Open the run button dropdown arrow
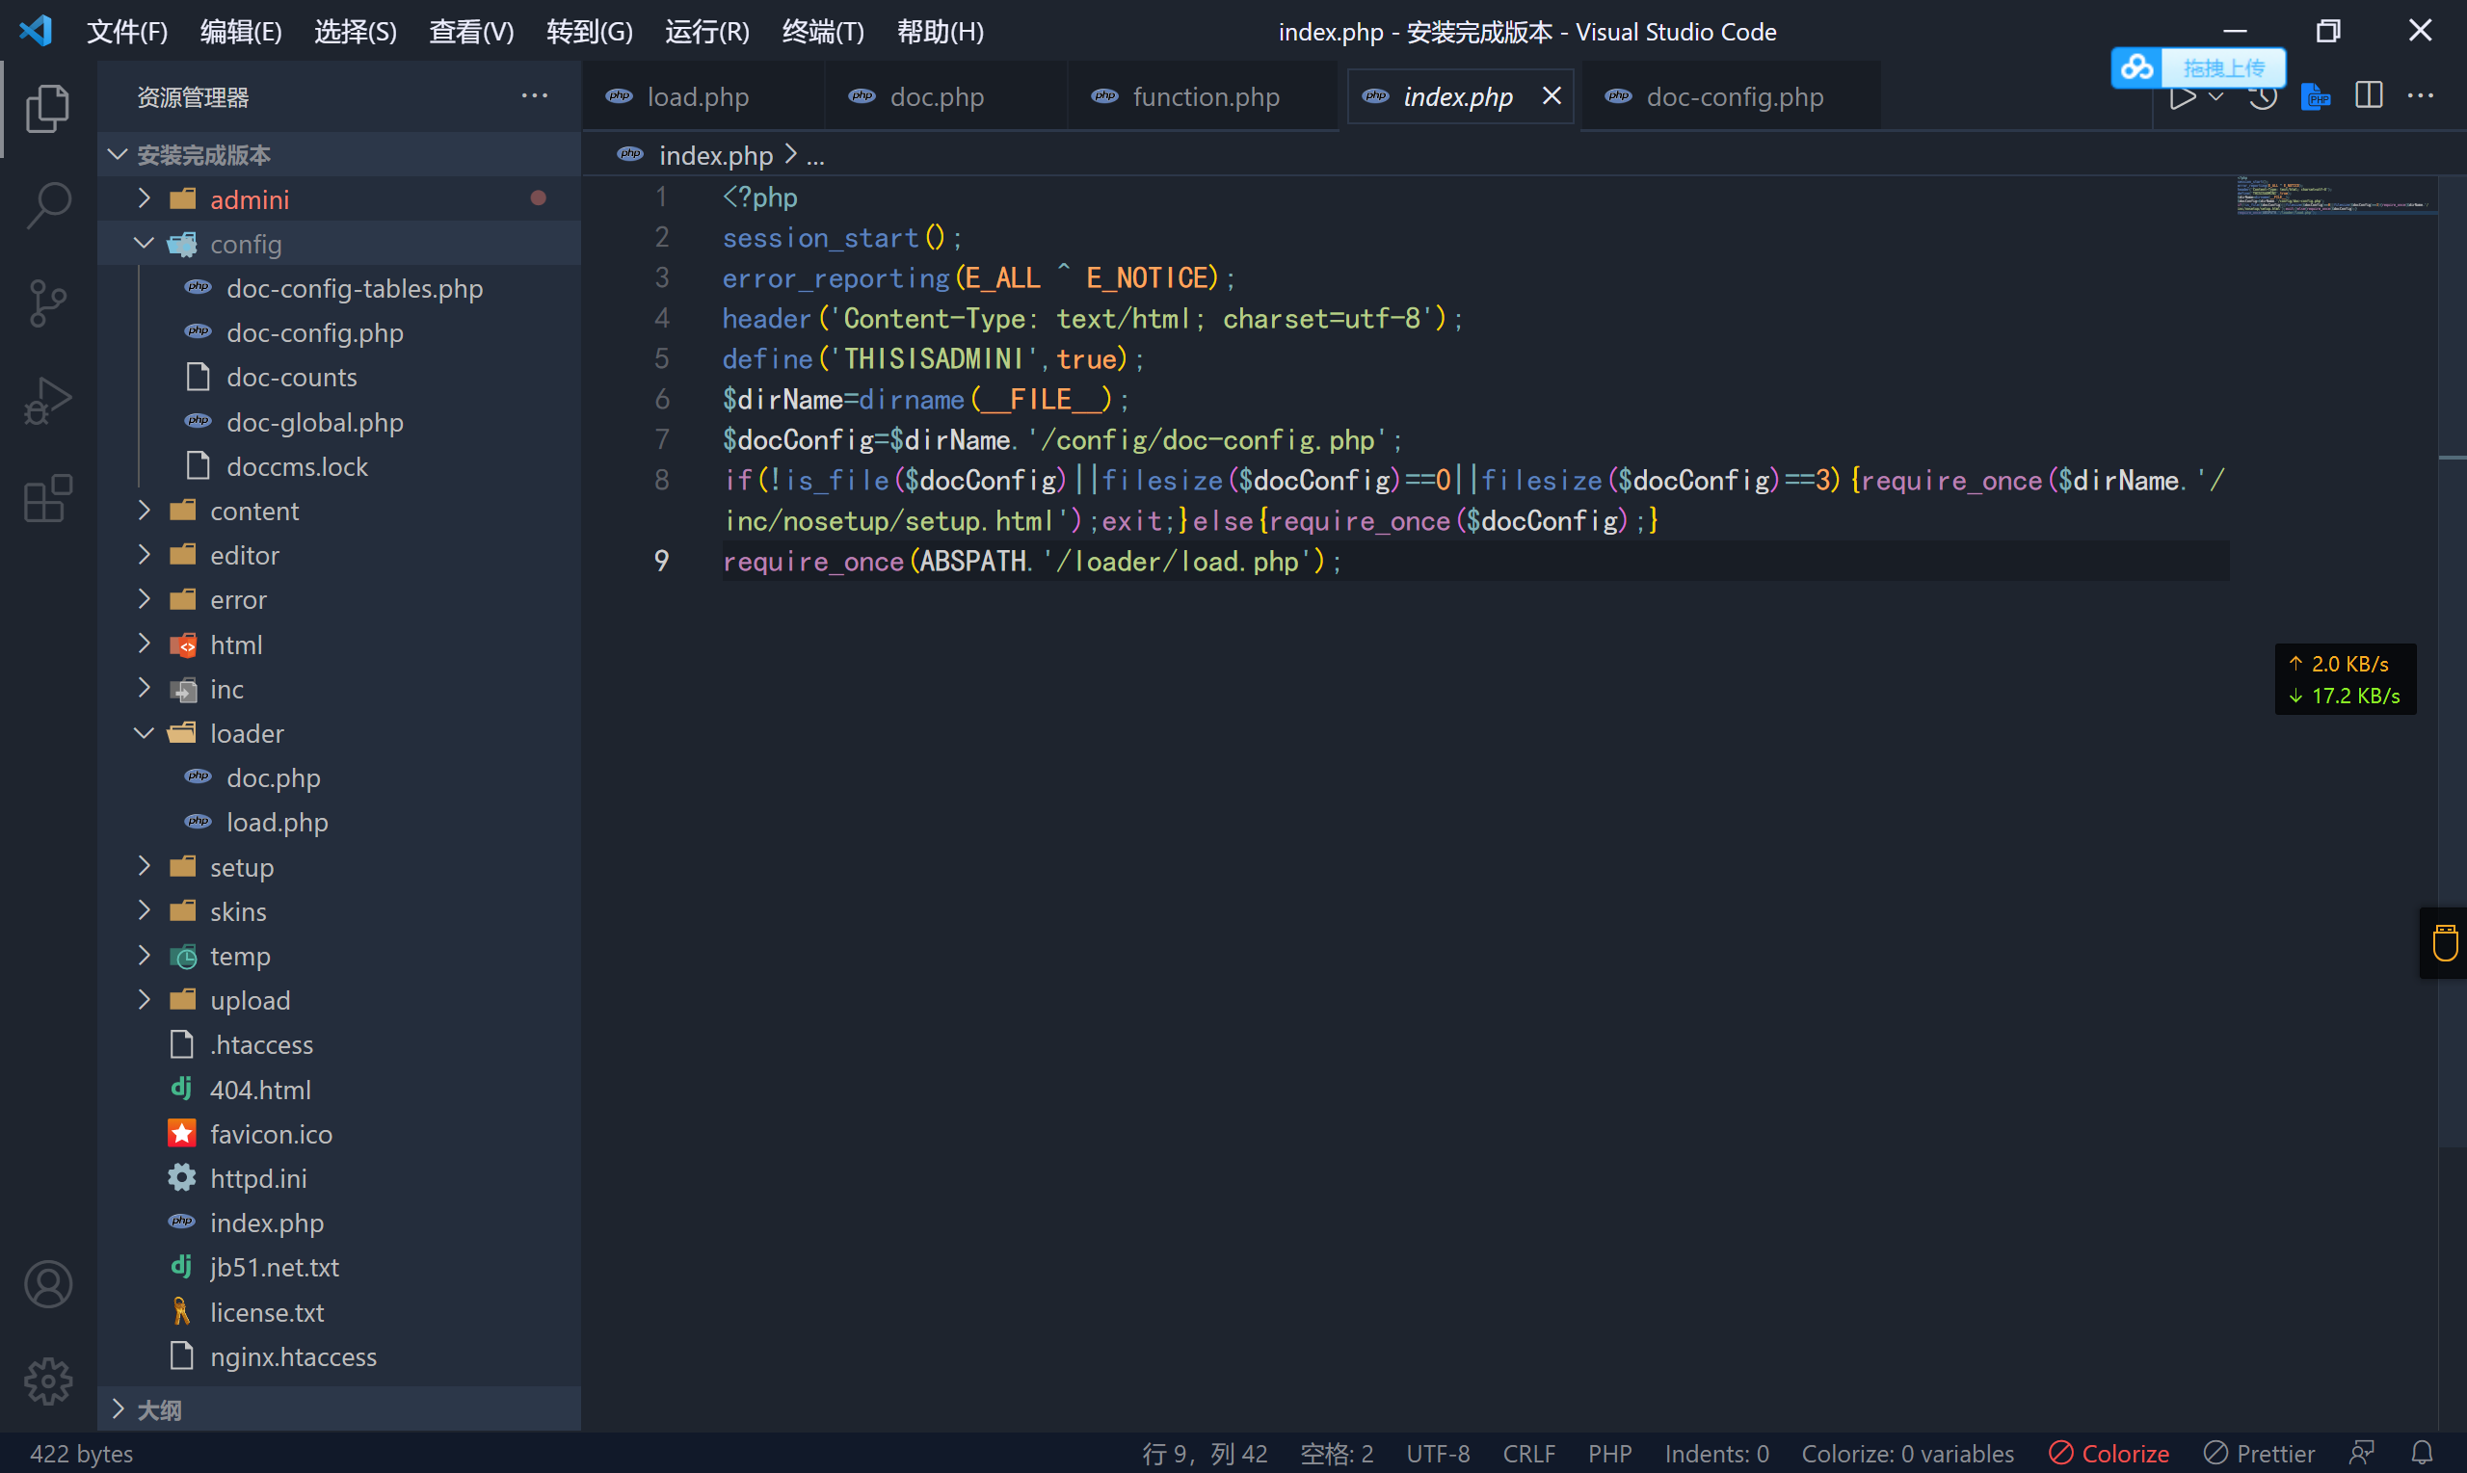 (x=2215, y=96)
